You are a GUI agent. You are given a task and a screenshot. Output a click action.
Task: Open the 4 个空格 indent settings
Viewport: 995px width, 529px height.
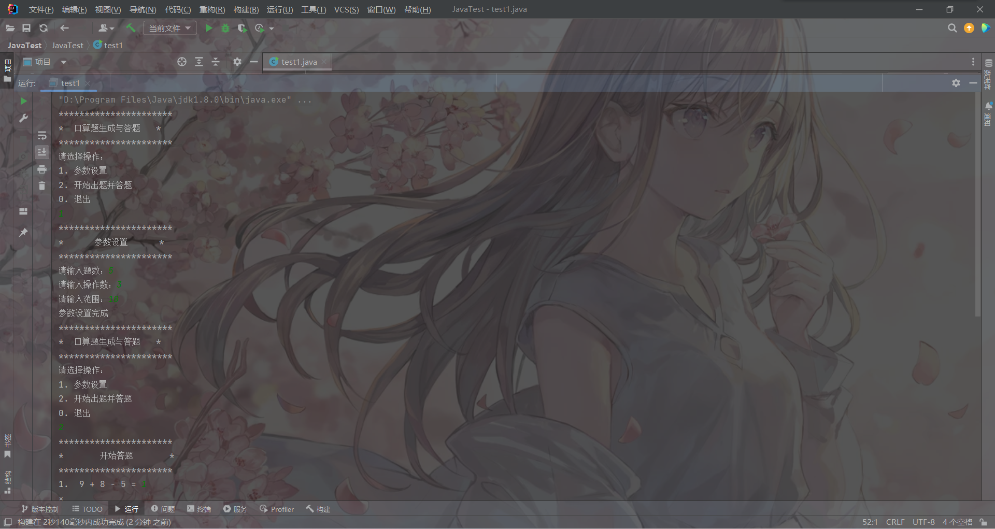[957, 522]
